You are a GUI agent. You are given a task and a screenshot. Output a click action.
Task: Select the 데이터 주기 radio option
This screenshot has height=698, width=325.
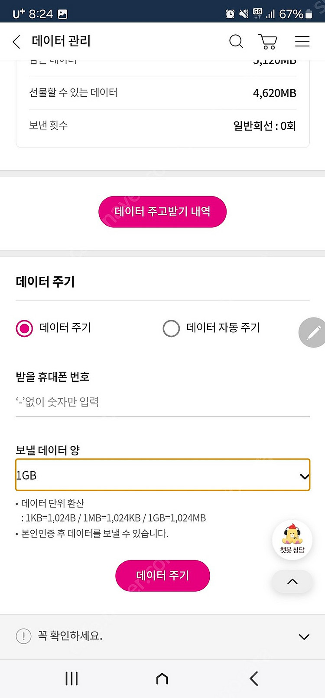coord(24,328)
